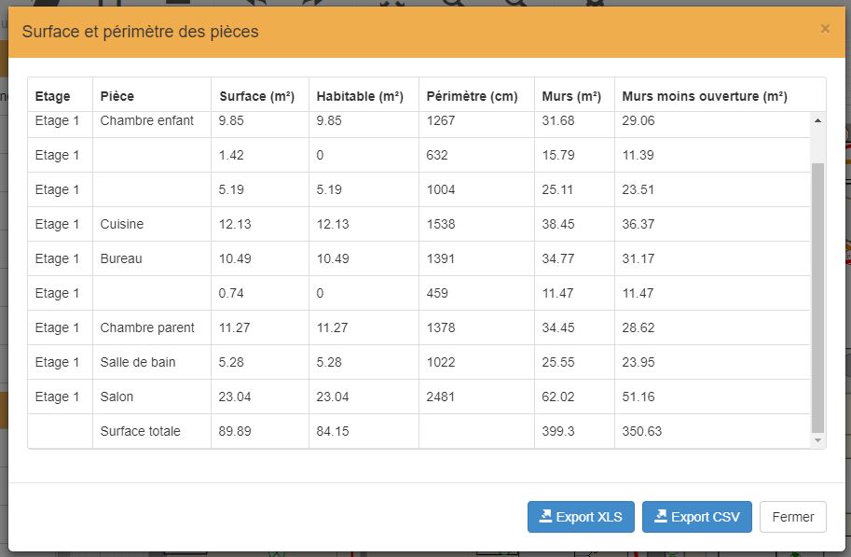Viewport: 851px width, 557px height.
Task: Click the Habitable (m²) column header
Action: coord(360,96)
